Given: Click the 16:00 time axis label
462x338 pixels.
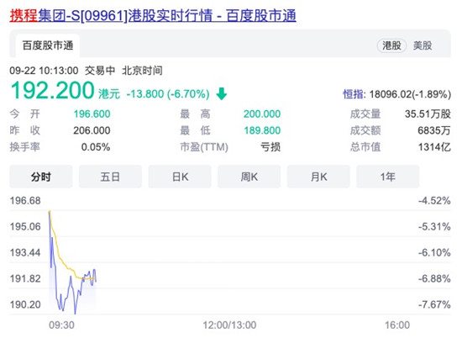Looking at the screenshot, I should click(397, 325).
